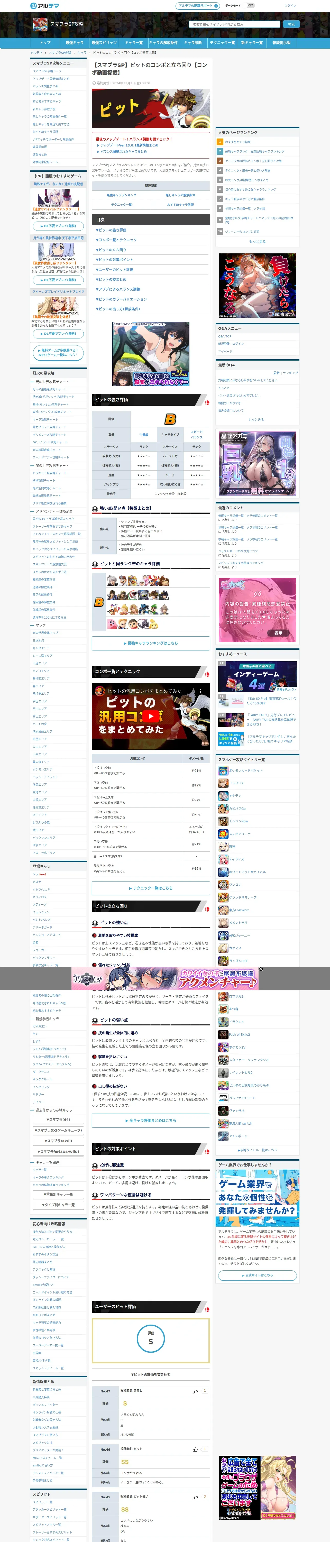Image resolution: width=330 pixels, height=1542 pixels.
Task: Like comment No.46 with thumbs-up icon
Action: pos(195,1449)
